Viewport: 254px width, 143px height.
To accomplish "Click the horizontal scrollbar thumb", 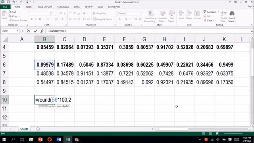I will coord(173,129).
